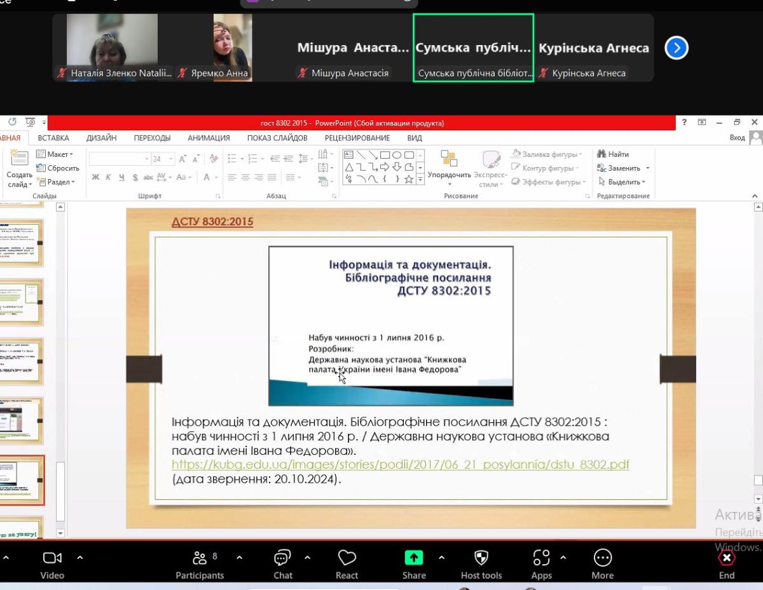Click the kubg.edu.ua PDF hyperlink

tap(400, 464)
